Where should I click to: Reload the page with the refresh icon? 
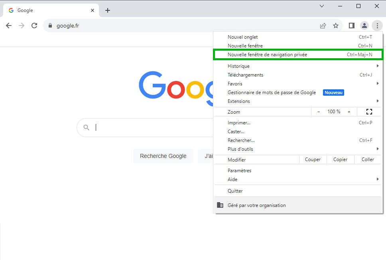[34, 26]
